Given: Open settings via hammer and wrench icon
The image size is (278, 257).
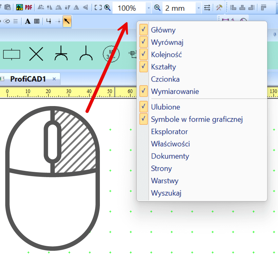Looking at the screenshot, I should 219,8.
